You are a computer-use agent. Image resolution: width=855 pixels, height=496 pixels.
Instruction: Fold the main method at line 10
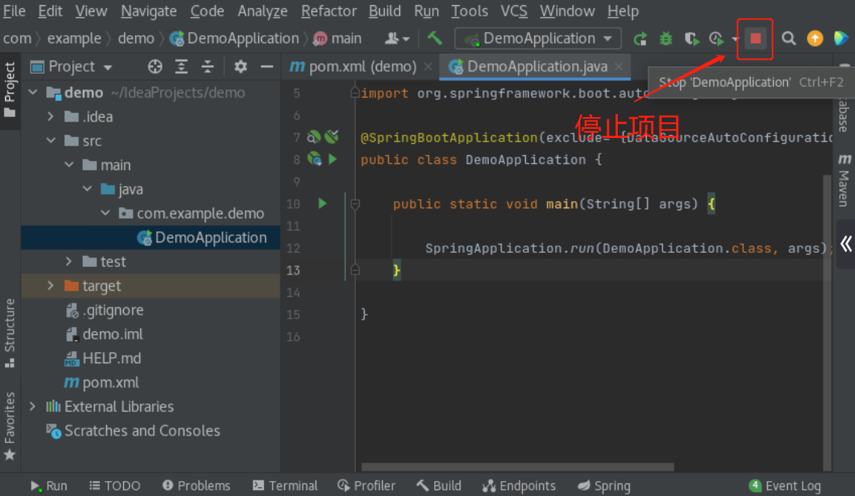click(355, 204)
